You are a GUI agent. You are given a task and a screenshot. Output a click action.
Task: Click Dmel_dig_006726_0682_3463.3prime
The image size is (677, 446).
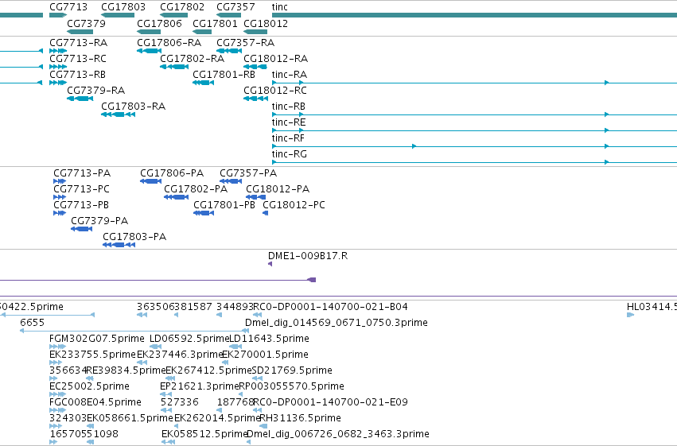(x=249, y=442)
